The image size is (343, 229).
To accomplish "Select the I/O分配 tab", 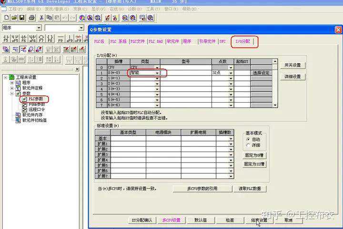I will coord(243,41).
